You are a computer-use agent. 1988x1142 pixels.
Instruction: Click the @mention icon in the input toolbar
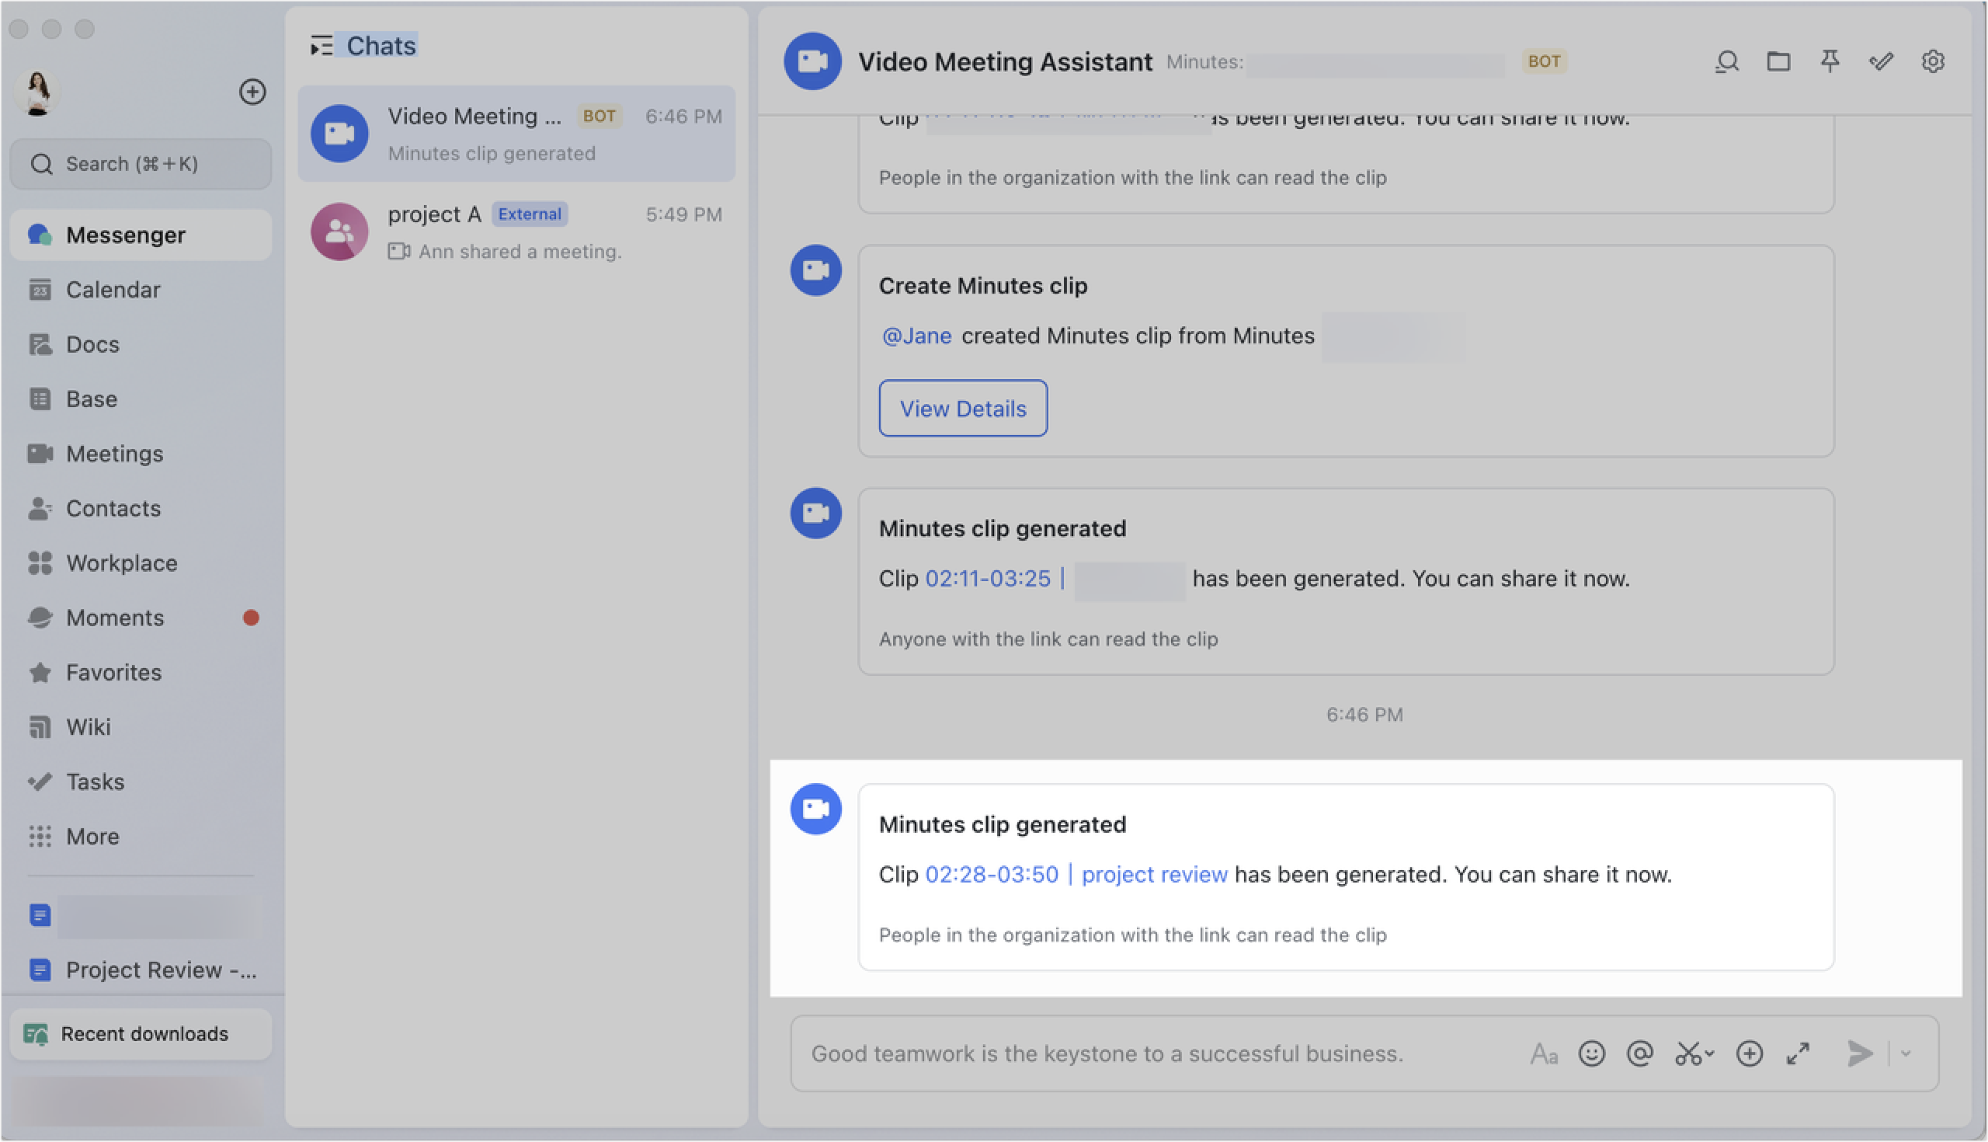[1642, 1053]
